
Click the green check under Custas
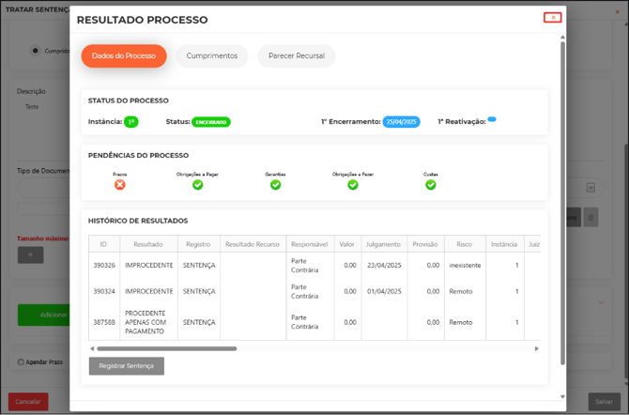click(430, 185)
